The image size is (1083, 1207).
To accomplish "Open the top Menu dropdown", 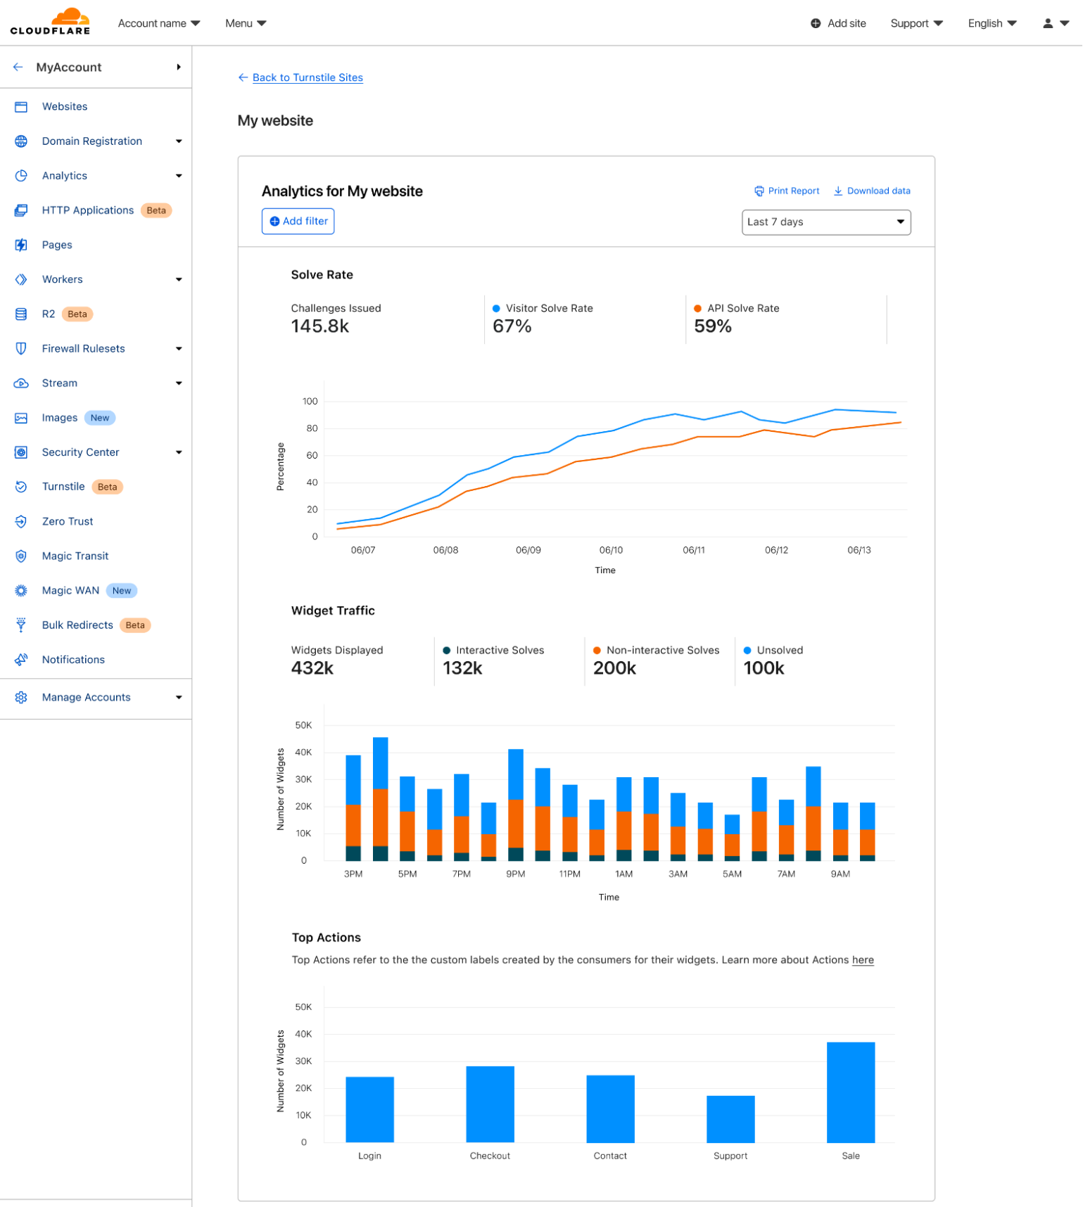I will tap(246, 23).
